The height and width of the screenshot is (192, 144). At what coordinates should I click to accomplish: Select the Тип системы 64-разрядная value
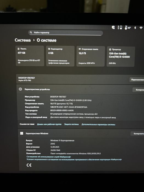(74, 114)
